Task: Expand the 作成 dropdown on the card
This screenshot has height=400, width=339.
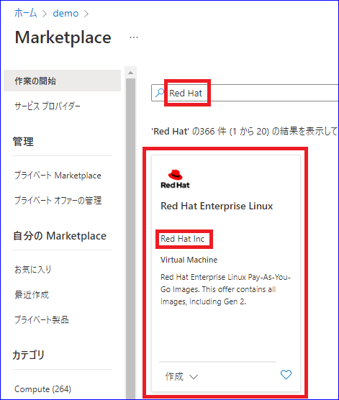Action: tap(181, 376)
